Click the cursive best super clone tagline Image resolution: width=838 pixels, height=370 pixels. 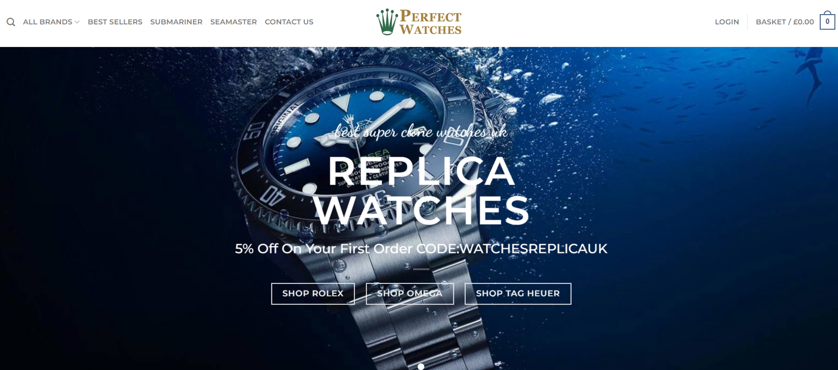(x=421, y=132)
